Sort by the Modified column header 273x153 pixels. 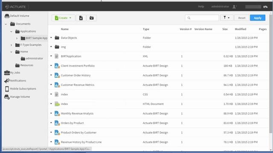click(x=241, y=29)
